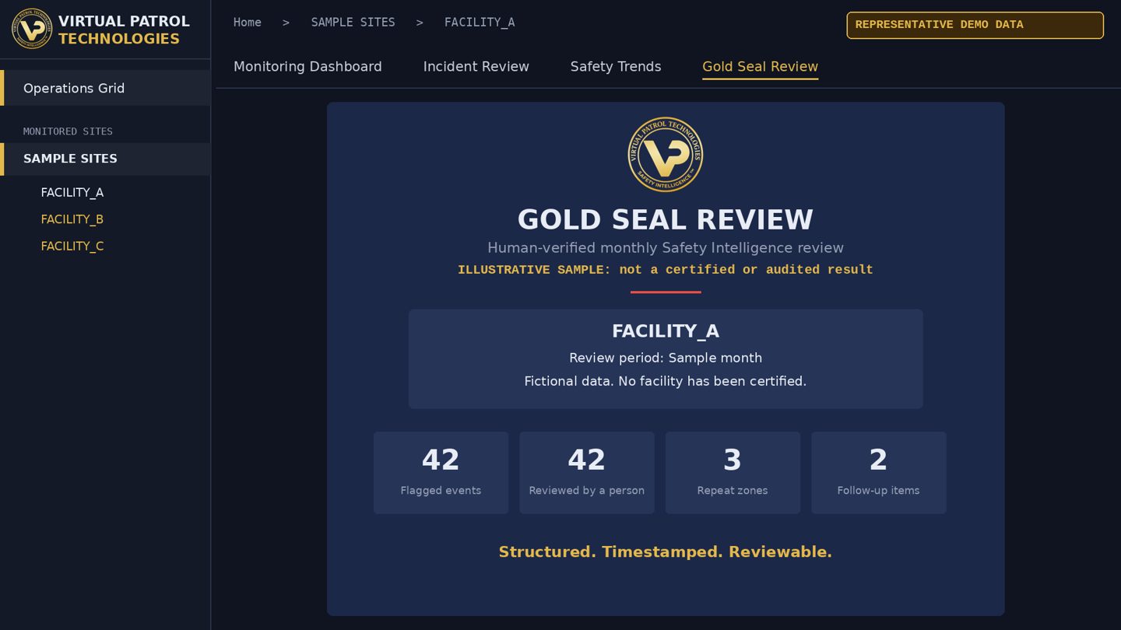1121x630 pixels.
Task: Switch to the Incident Review tab
Action: pos(476,67)
